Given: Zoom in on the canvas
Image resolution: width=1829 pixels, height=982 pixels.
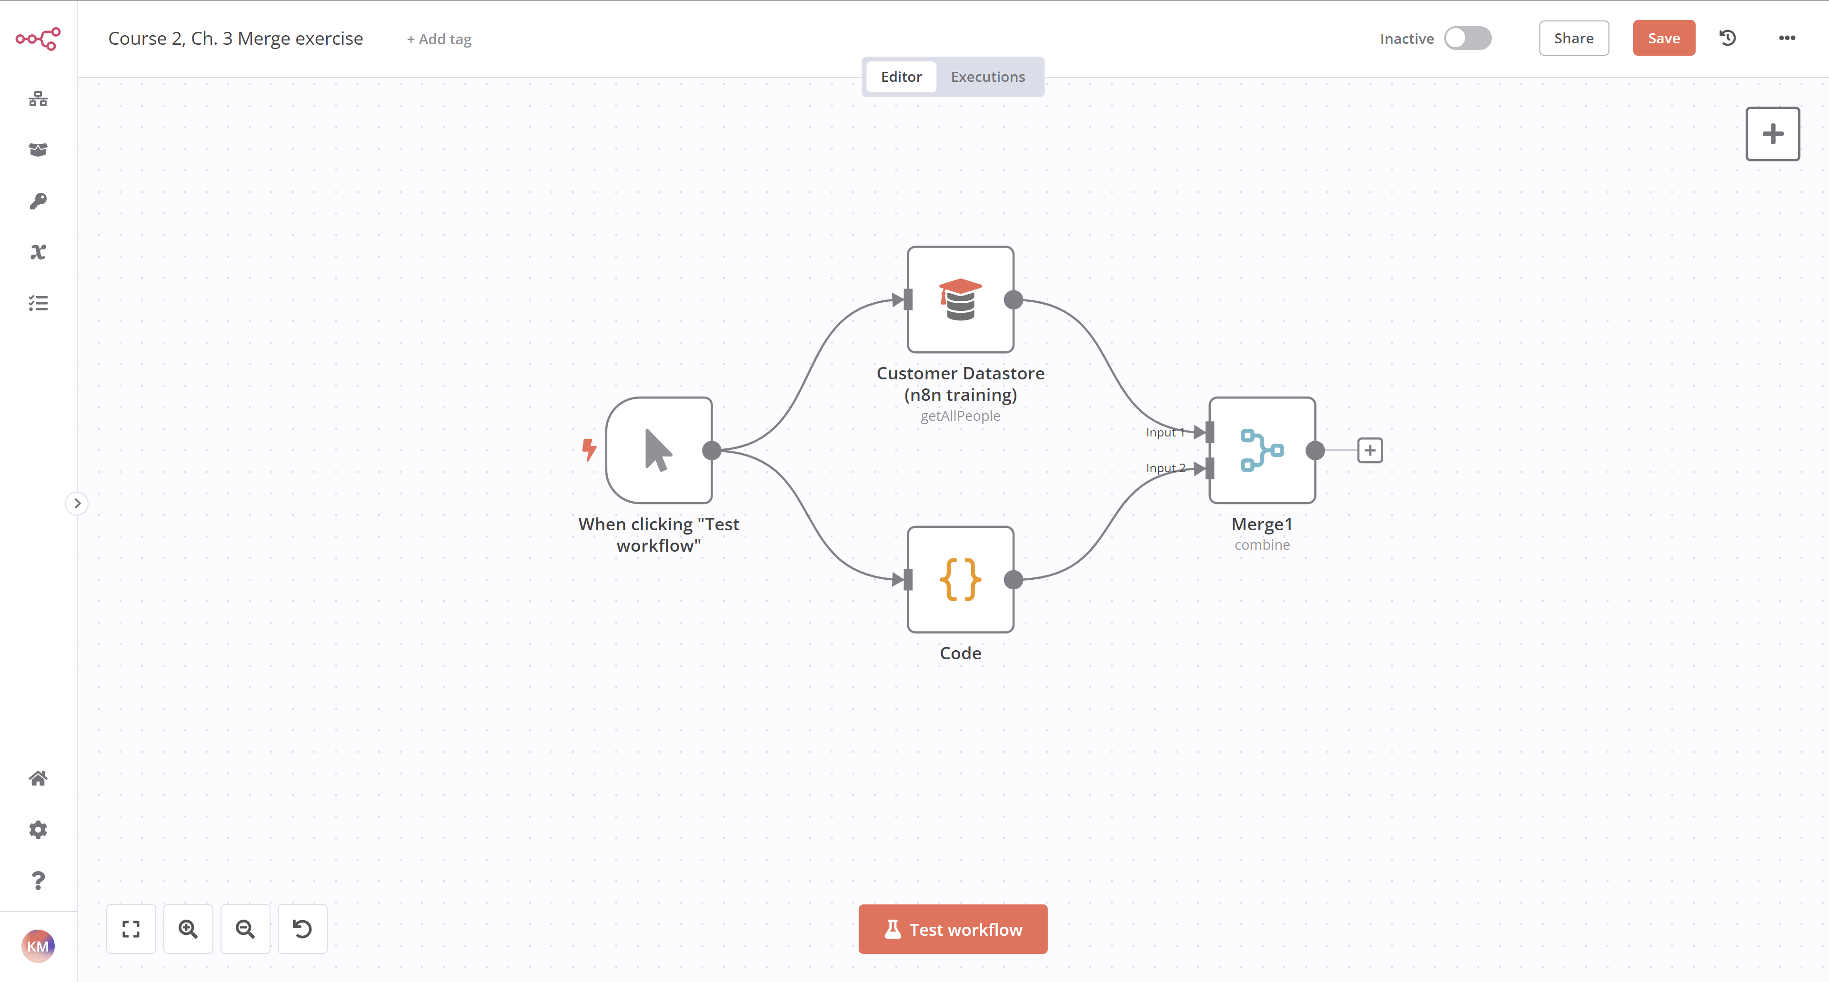Looking at the screenshot, I should tap(188, 929).
